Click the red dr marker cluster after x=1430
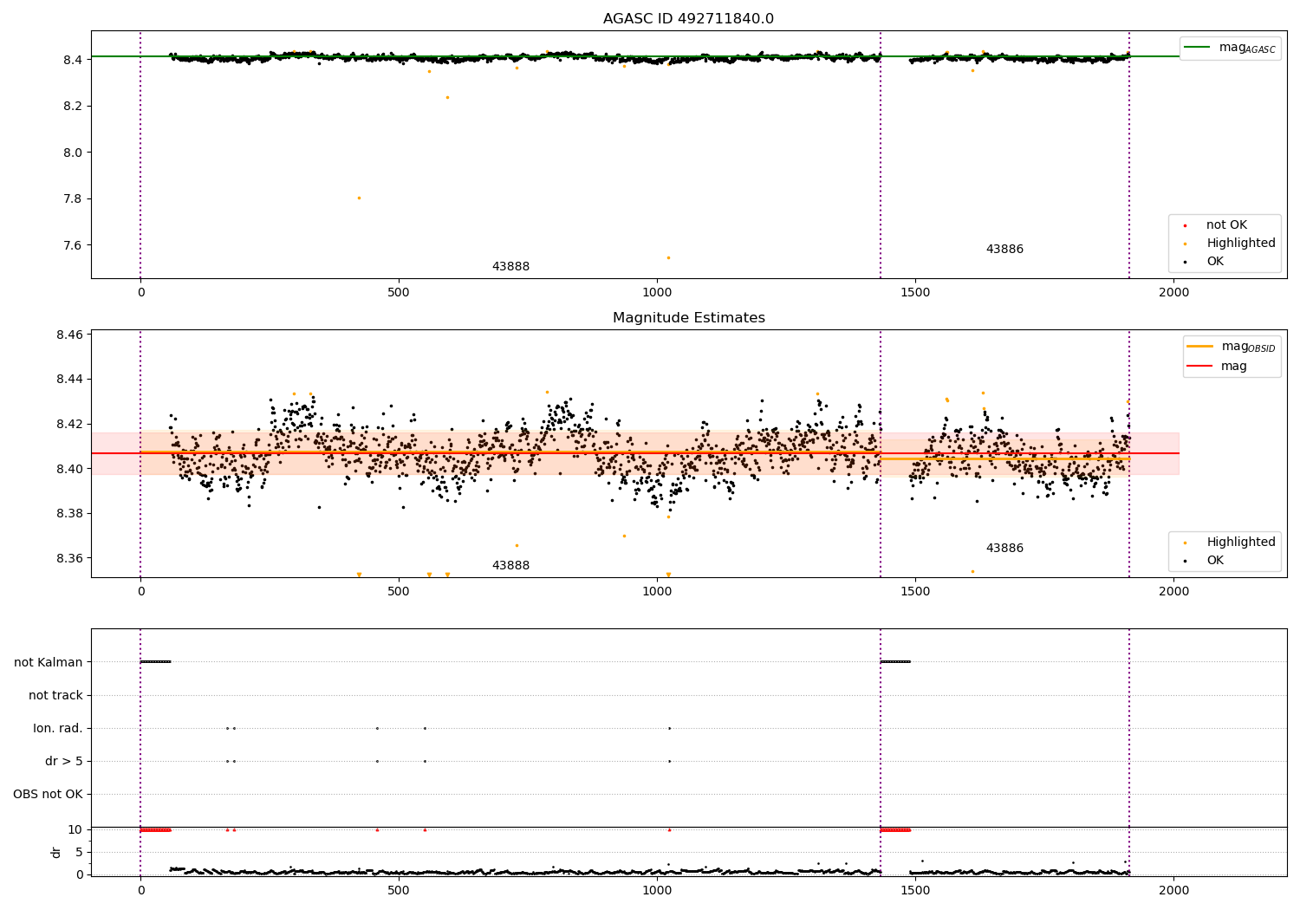 click(x=895, y=829)
